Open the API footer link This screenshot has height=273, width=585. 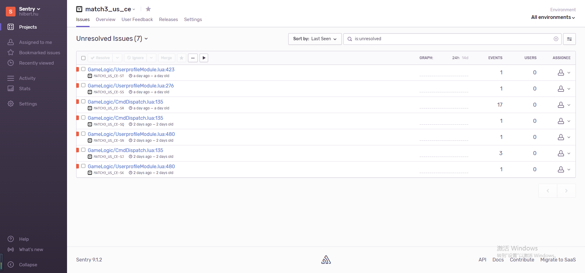pos(482,260)
